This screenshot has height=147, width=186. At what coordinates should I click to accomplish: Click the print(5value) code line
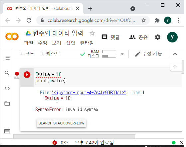[x=51, y=81]
